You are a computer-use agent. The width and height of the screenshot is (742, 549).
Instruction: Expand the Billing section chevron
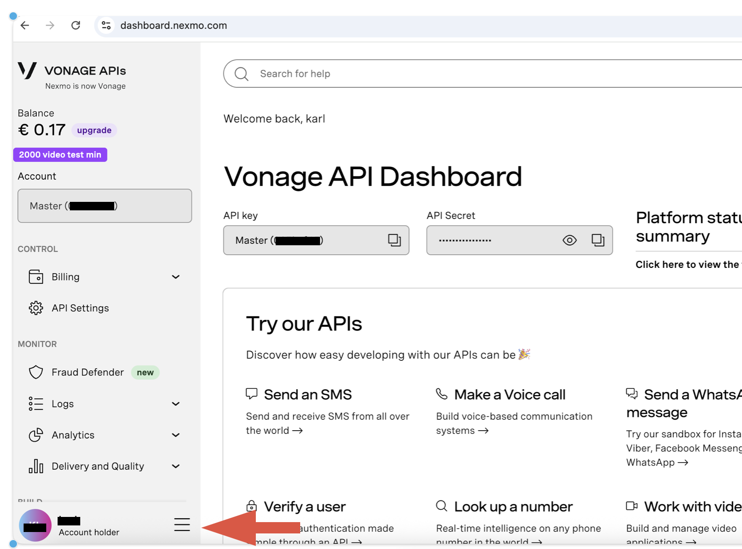tap(176, 277)
